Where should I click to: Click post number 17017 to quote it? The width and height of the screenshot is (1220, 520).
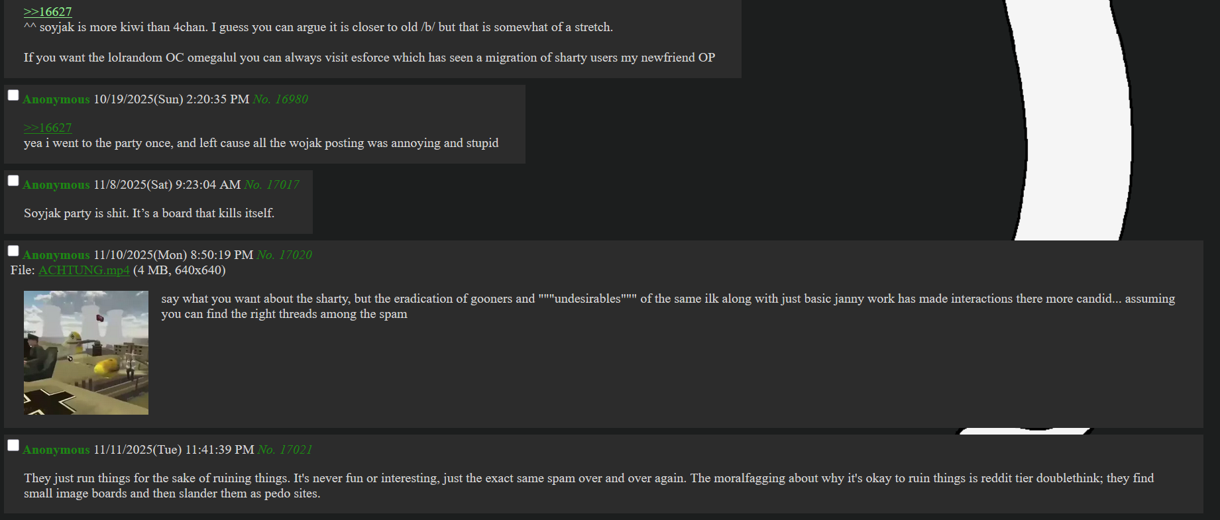coord(283,185)
